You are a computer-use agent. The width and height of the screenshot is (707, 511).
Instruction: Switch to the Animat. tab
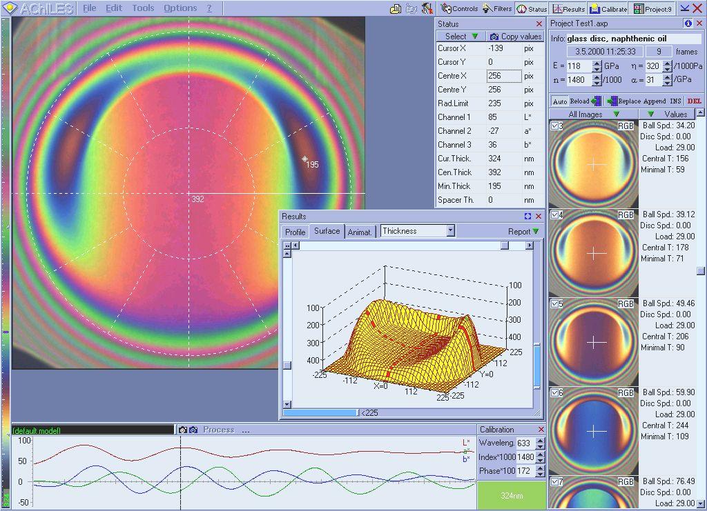[x=359, y=232]
